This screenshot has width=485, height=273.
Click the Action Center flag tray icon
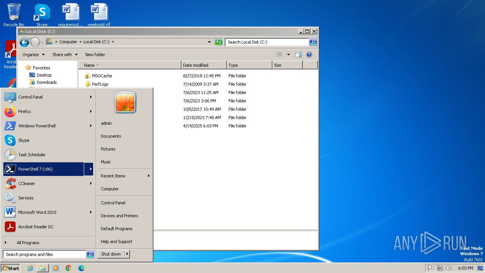click(430, 268)
